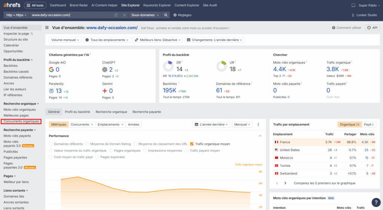383x210 pixels.
Task: Check Impressions moyennes checkbox
Action: click(x=145, y=151)
